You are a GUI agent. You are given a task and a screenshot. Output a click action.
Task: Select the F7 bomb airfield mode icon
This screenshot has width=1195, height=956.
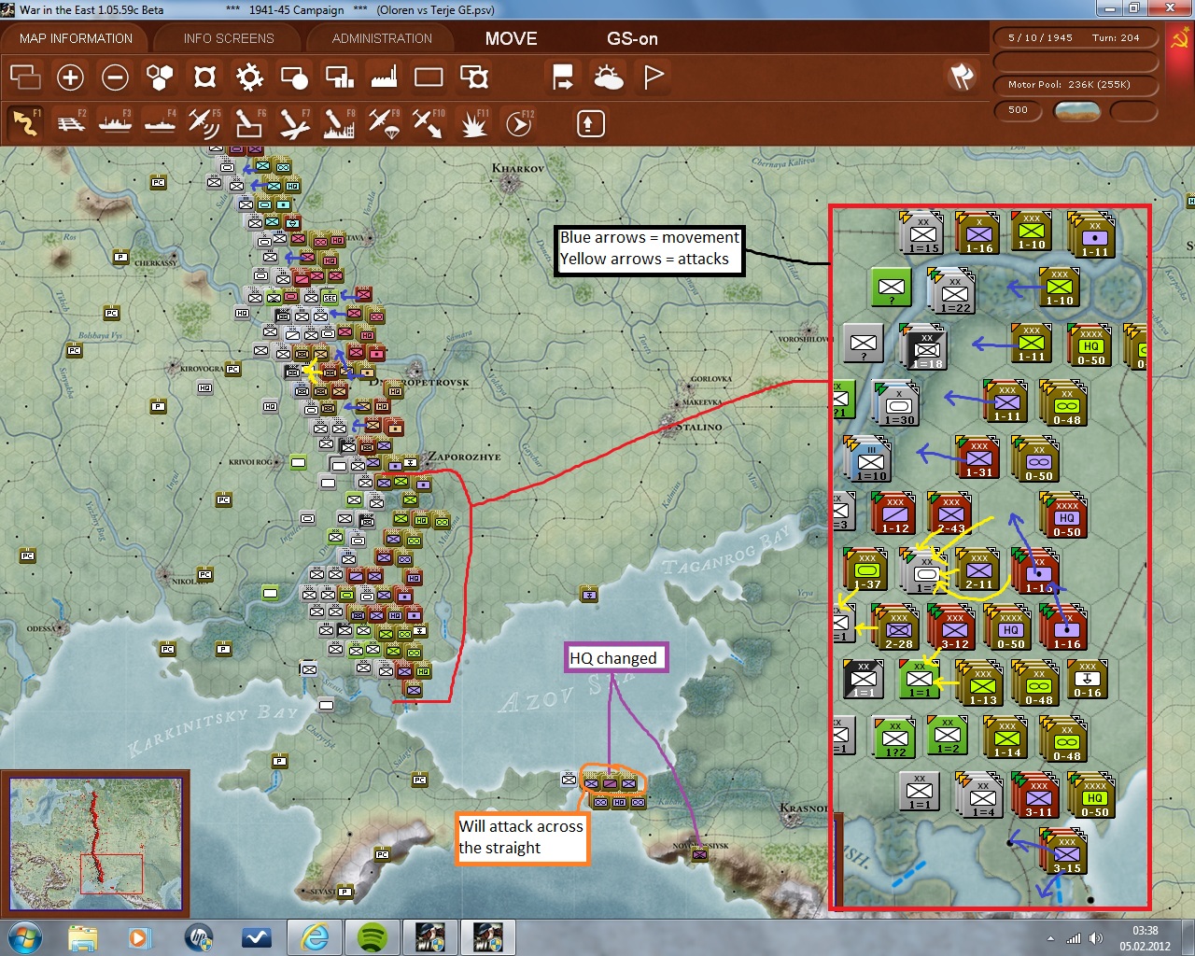[x=294, y=123]
